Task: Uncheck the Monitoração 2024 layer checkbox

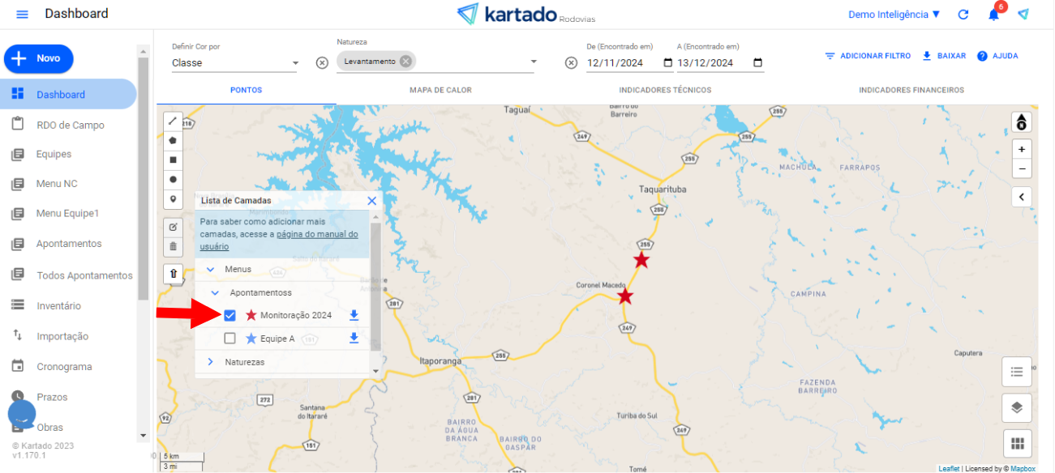Action: pyautogui.click(x=229, y=315)
